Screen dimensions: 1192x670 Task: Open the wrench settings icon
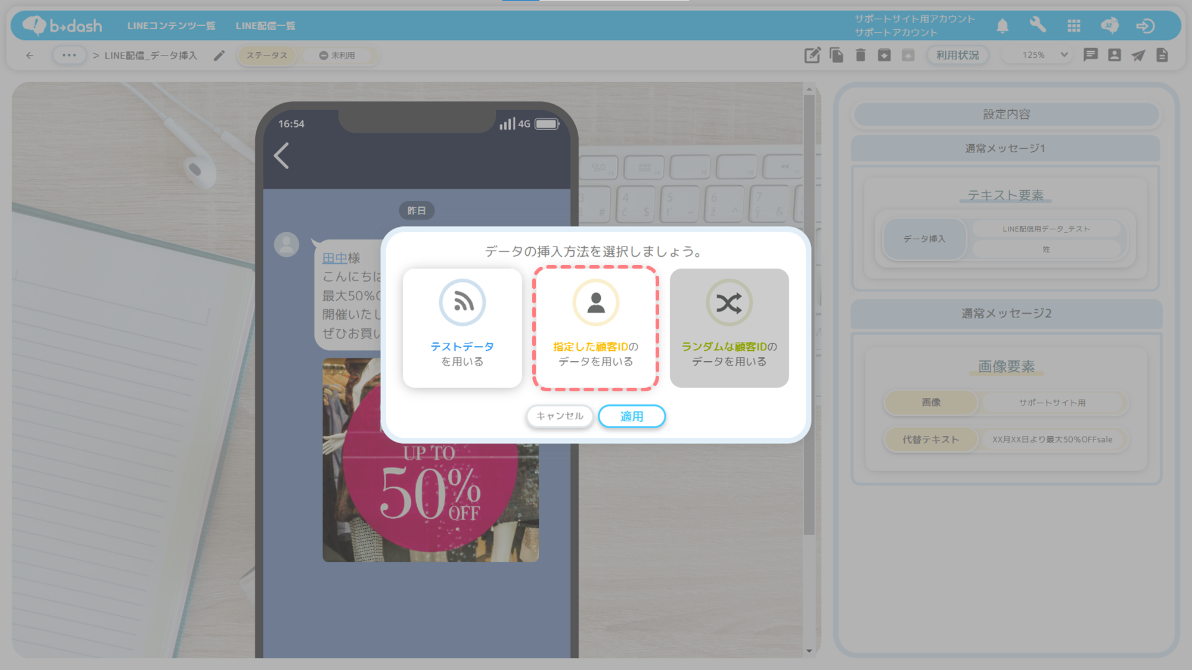click(1038, 26)
